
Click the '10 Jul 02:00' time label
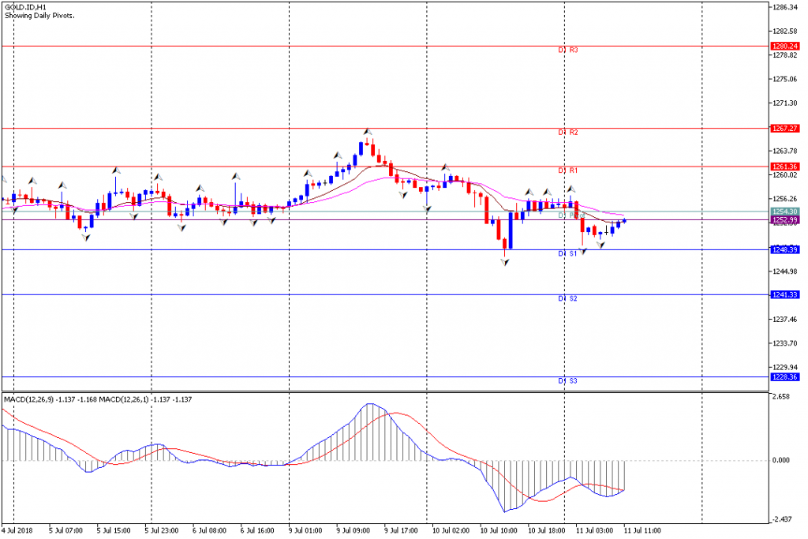point(451,531)
